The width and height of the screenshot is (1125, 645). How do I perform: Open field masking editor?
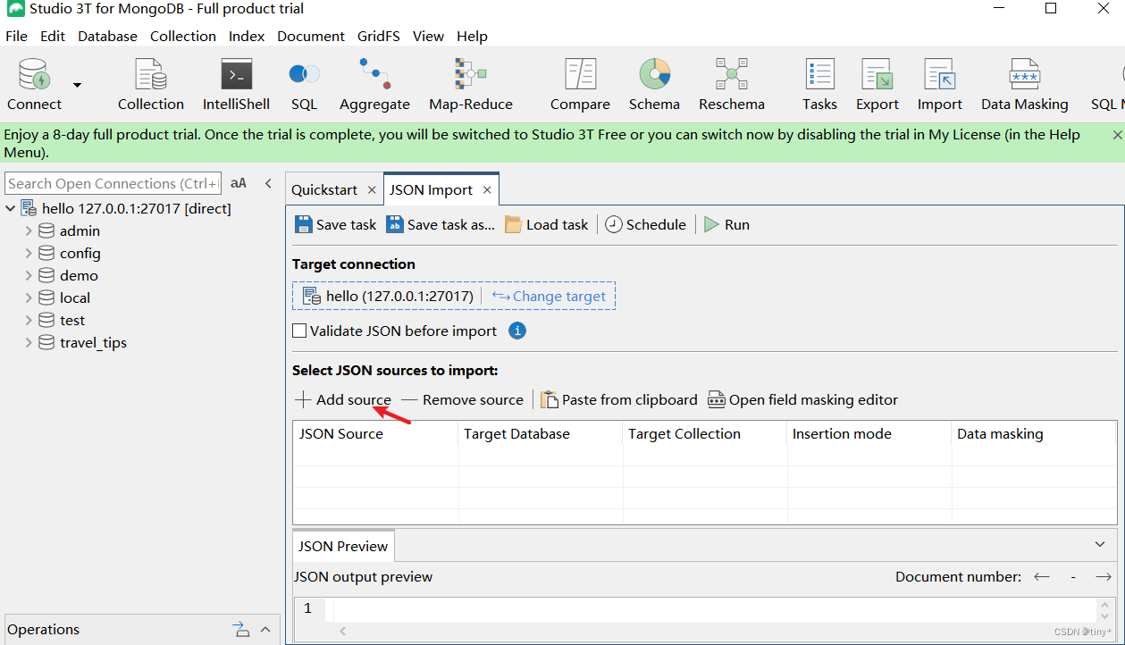coord(802,399)
